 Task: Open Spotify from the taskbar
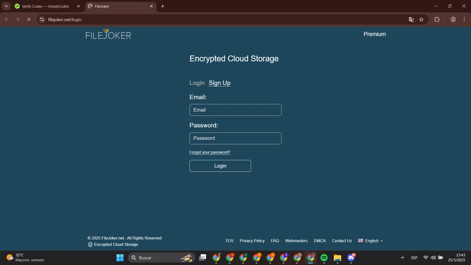click(324, 258)
